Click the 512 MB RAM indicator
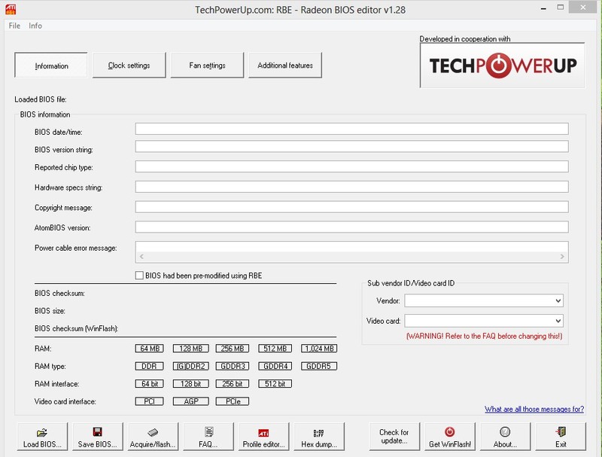This screenshot has width=602, height=457. [275, 349]
